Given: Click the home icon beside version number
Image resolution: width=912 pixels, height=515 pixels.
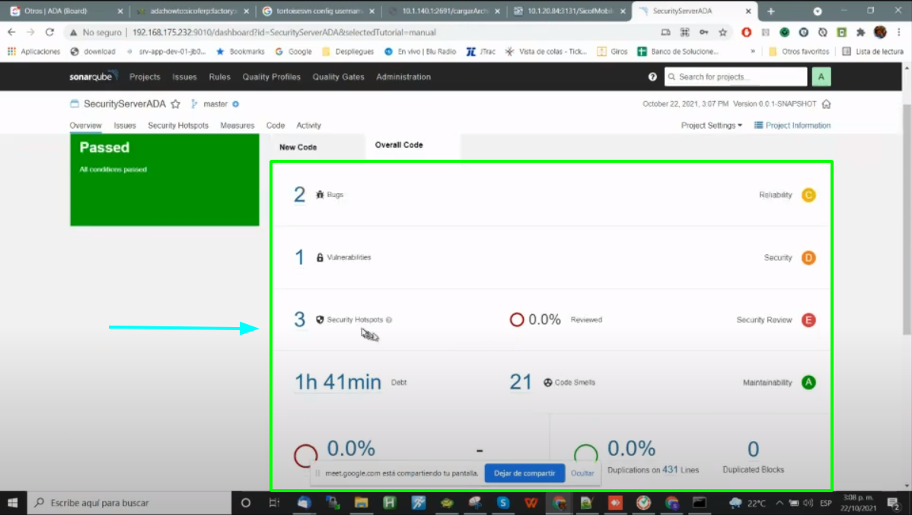Looking at the screenshot, I should (827, 104).
